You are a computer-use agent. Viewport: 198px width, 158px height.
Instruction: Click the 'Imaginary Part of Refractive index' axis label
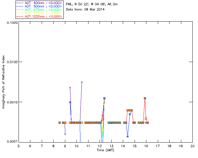(3, 82)
